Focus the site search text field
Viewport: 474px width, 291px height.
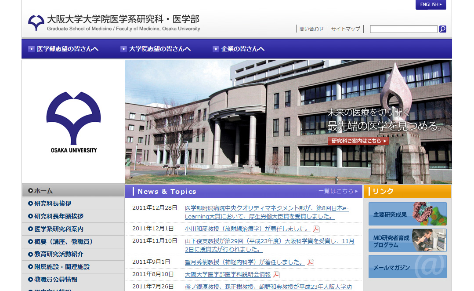[403, 29]
